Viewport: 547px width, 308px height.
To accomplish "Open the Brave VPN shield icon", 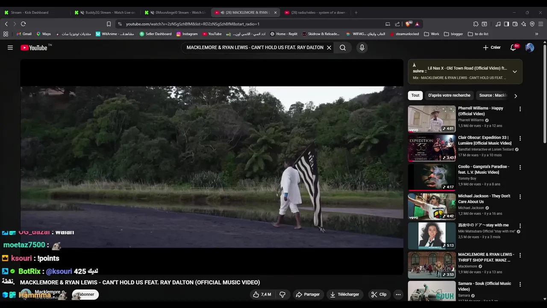I will pos(532,24).
